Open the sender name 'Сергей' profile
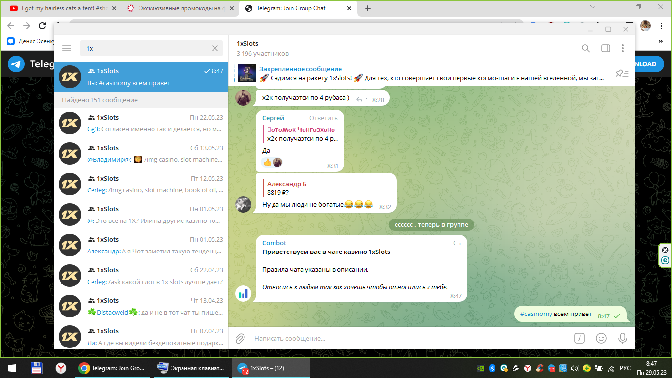The width and height of the screenshot is (672, 378). (273, 118)
